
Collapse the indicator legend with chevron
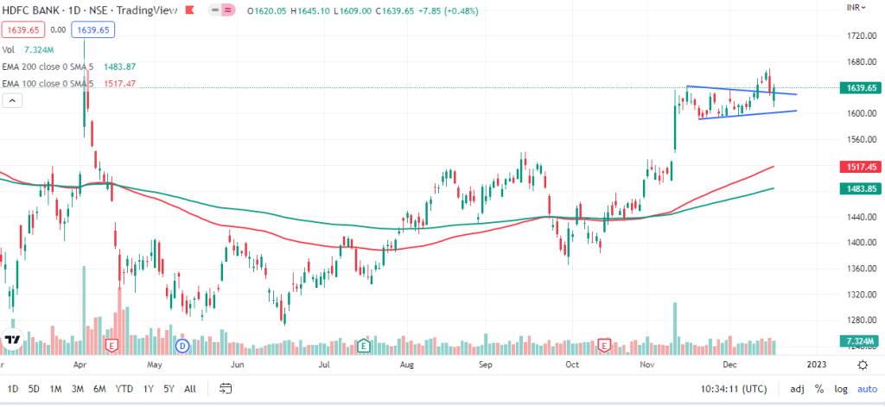point(13,100)
